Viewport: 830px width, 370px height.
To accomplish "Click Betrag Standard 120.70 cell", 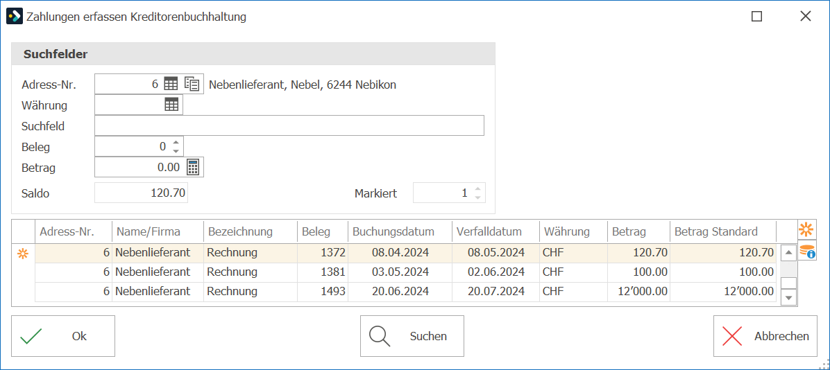I will point(723,253).
